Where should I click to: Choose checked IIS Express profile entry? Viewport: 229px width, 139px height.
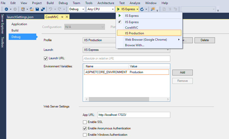click(x=149, y=22)
